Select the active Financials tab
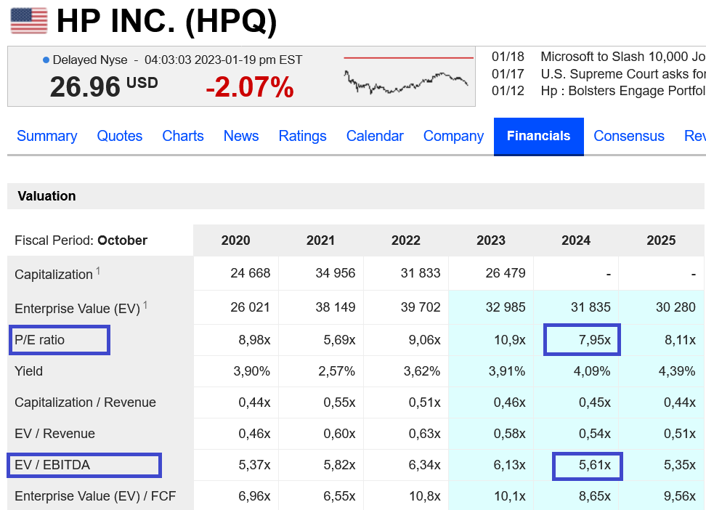Screen dimensions: 706x510 click(538, 136)
